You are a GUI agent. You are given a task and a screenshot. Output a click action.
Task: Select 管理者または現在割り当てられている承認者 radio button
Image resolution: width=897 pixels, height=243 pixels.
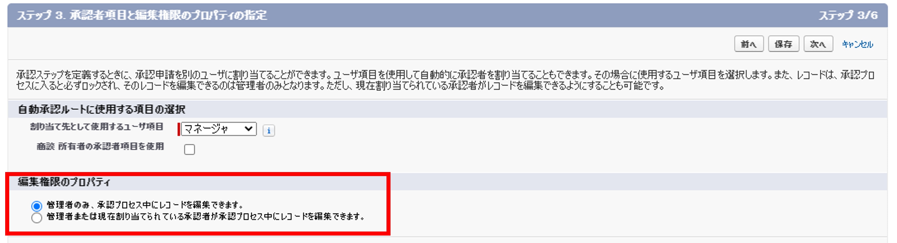[37, 218]
